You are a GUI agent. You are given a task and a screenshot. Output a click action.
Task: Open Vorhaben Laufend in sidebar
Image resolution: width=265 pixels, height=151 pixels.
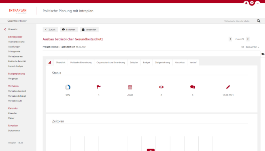click(x=17, y=91)
